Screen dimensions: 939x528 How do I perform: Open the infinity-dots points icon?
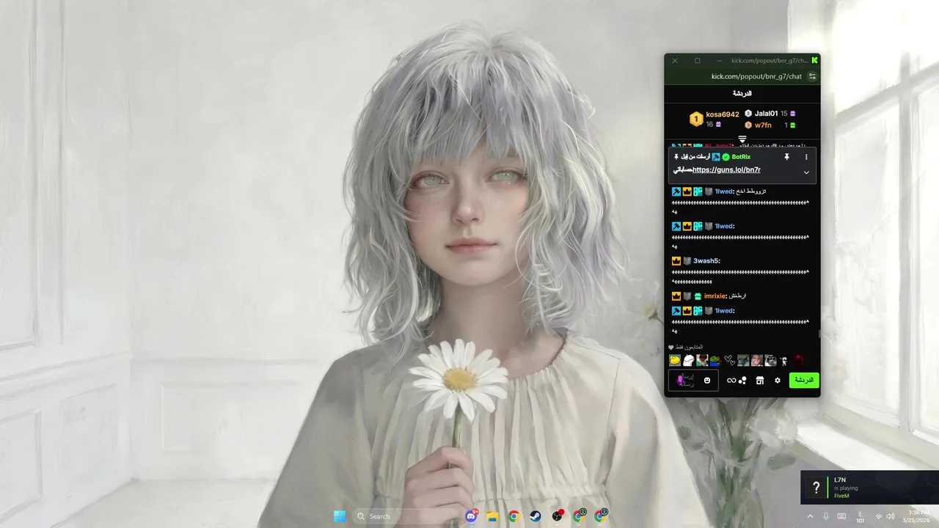click(x=737, y=381)
